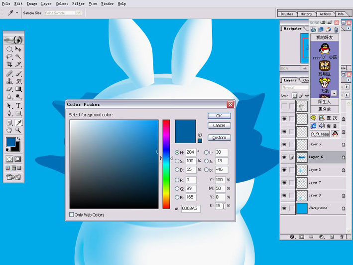This screenshot has width=353, height=265.
Task: Hide Layer 5 using its eye icon
Action: click(x=284, y=144)
